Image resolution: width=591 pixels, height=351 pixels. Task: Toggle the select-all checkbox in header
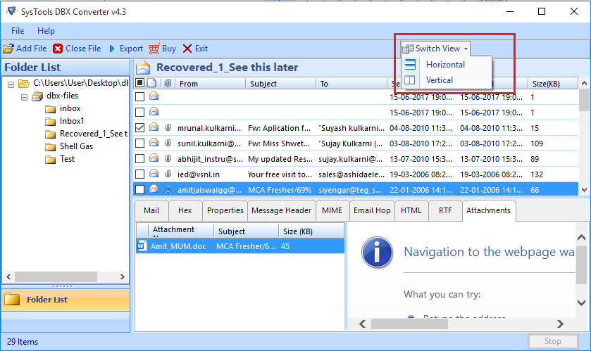(140, 83)
